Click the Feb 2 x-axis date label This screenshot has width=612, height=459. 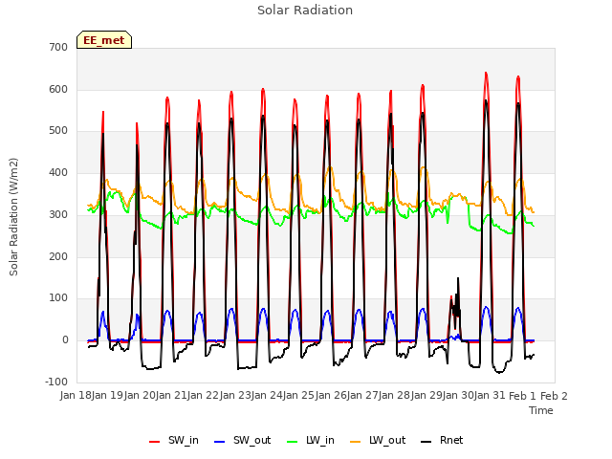554,396
